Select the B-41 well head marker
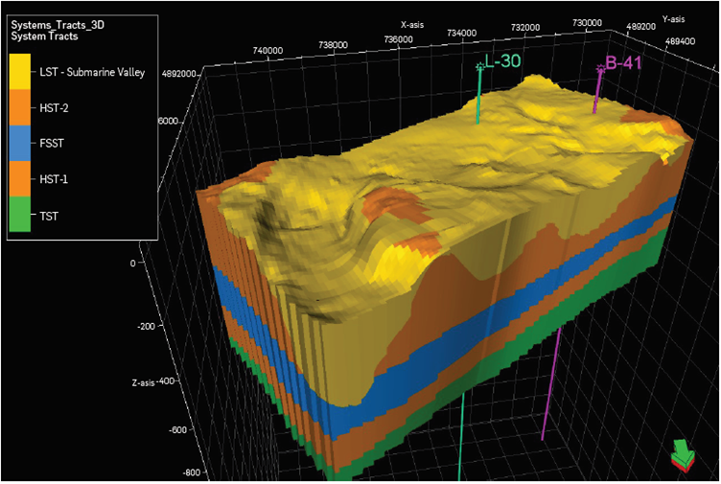 tap(600, 67)
